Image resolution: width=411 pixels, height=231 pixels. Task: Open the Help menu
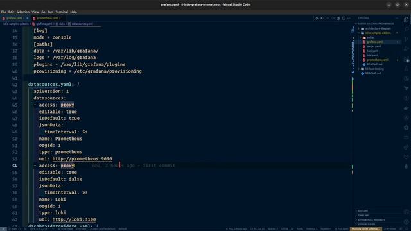pyautogui.click(x=73, y=12)
